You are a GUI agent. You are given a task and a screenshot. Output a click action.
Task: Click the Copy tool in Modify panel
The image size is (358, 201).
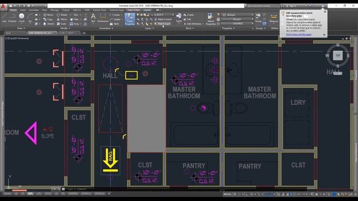[48, 20]
